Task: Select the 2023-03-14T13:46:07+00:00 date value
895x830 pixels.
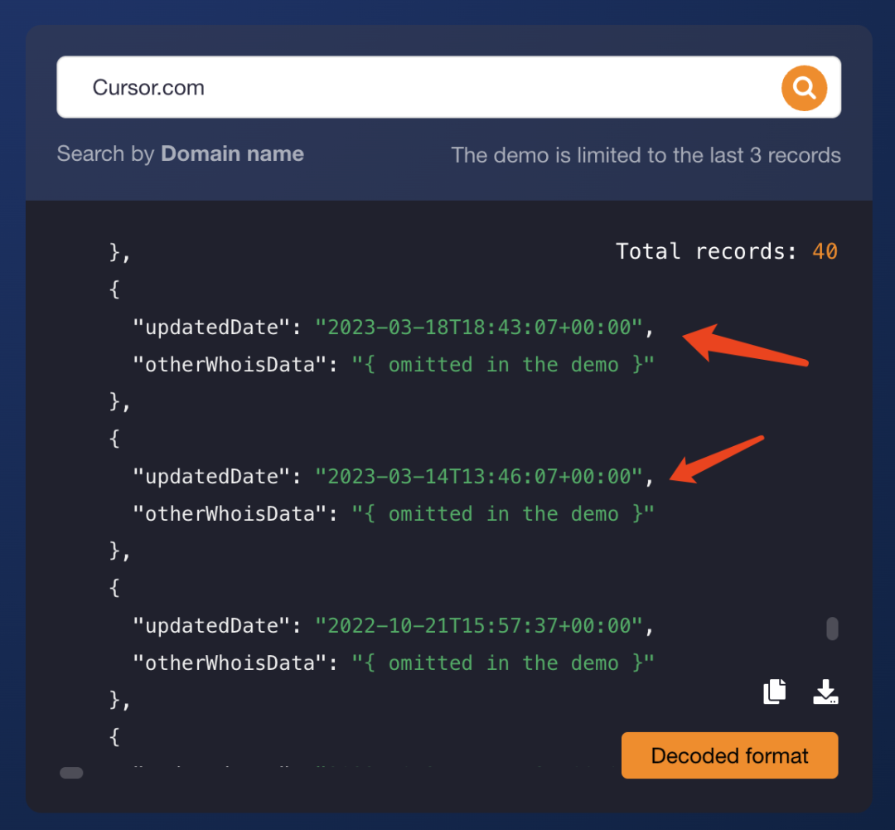Action: point(479,477)
